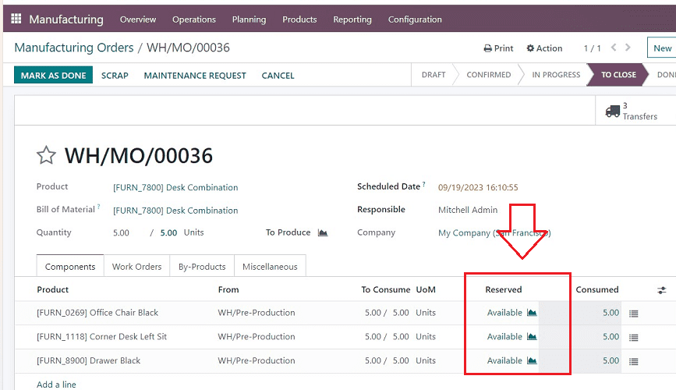Open My Company (San Francisco) link
This screenshot has width=676, height=390.
pos(494,233)
